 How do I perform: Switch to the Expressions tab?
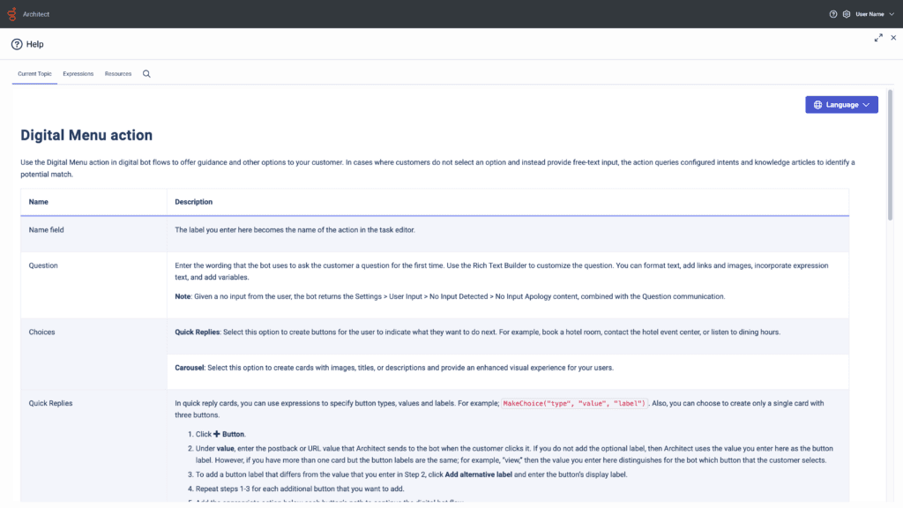point(78,74)
